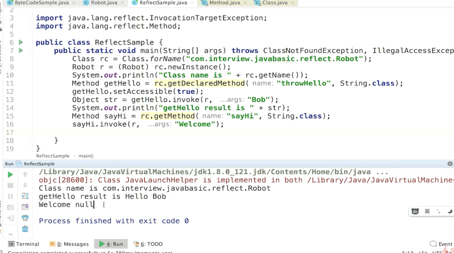Click run gutter arrow beside class ReflectSample
This screenshot has width=454, height=253.
(x=21, y=42)
